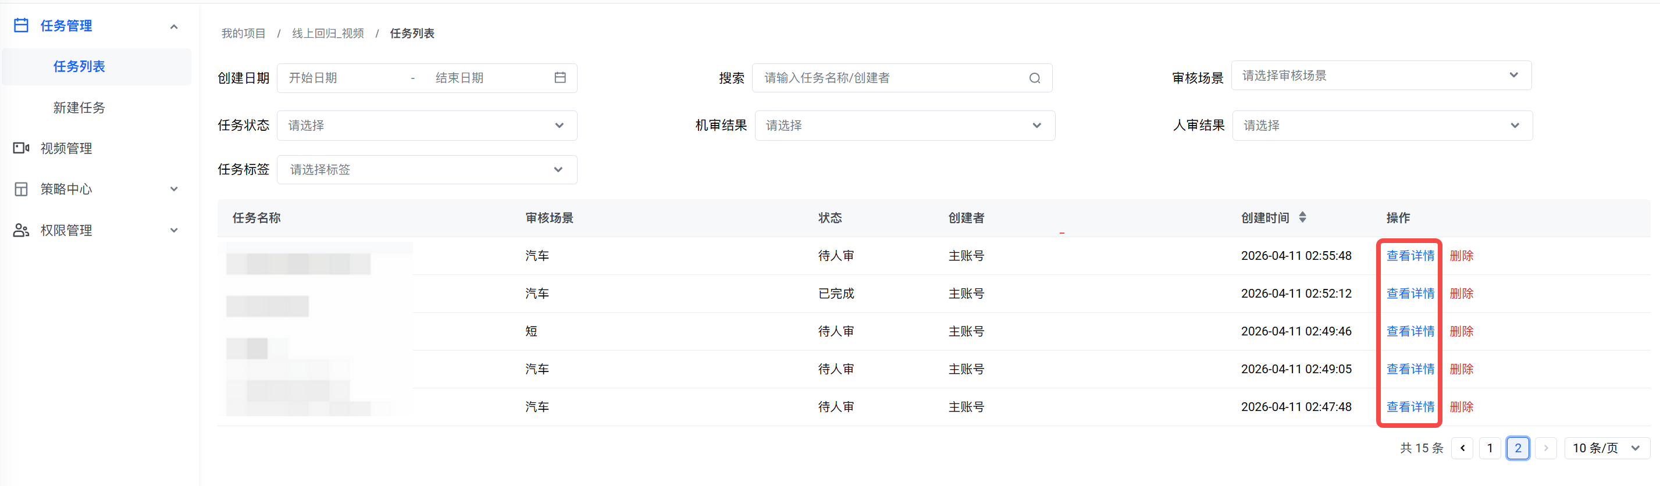Click 删除 for the 02:49:05 task
Screen dimensions: 1660x486
[1462, 369]
